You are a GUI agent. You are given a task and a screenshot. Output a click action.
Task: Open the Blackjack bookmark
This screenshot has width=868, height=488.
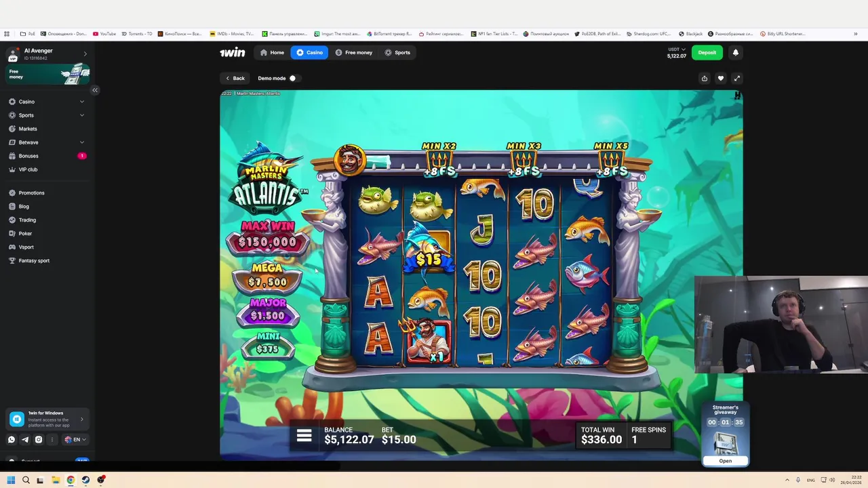click(690, 33)
